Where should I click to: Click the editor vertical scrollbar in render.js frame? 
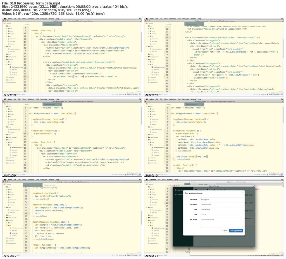coord(141,218)
